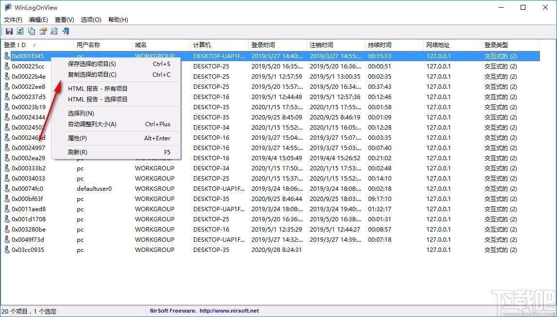
Task: Click user icon of row 0x000333b2
Action: [x=7, y=168]
